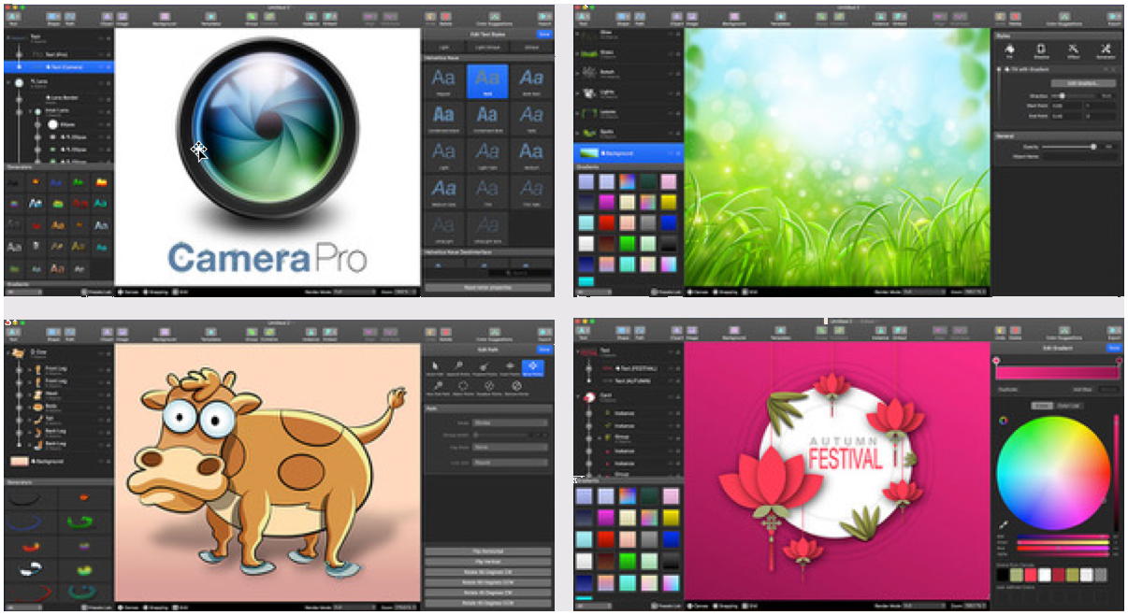Toggle Snapping in grass window bottom bar
The image size is (1128, 615).
[726, 292]
